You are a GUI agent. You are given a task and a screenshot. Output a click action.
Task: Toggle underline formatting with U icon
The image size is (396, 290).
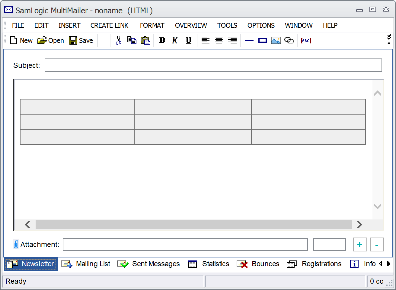click(x=189, y=40)
